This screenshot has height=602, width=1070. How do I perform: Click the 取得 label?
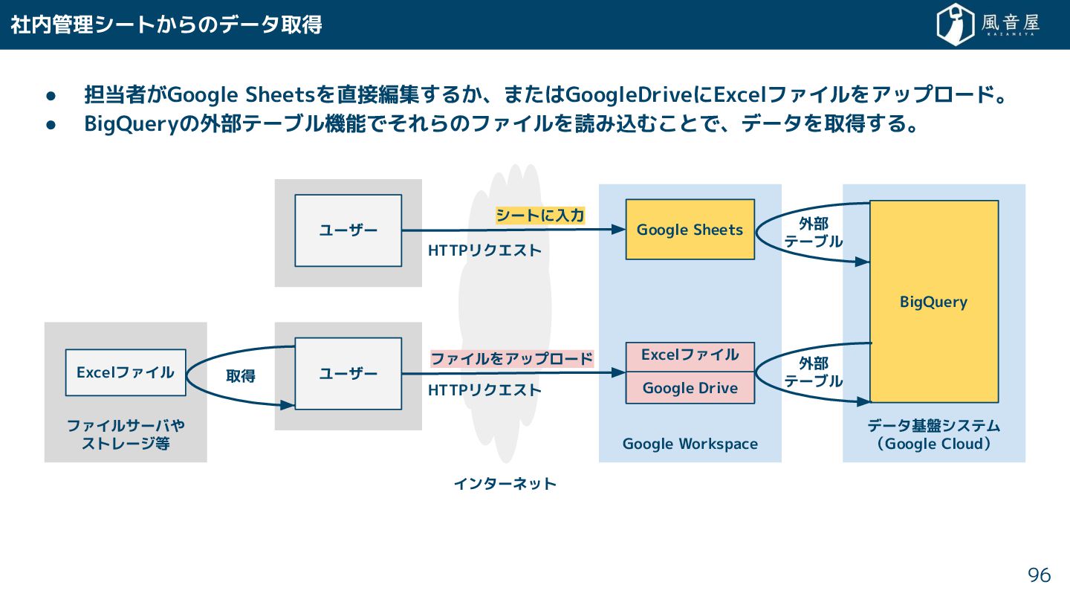(x=241, y=376)
